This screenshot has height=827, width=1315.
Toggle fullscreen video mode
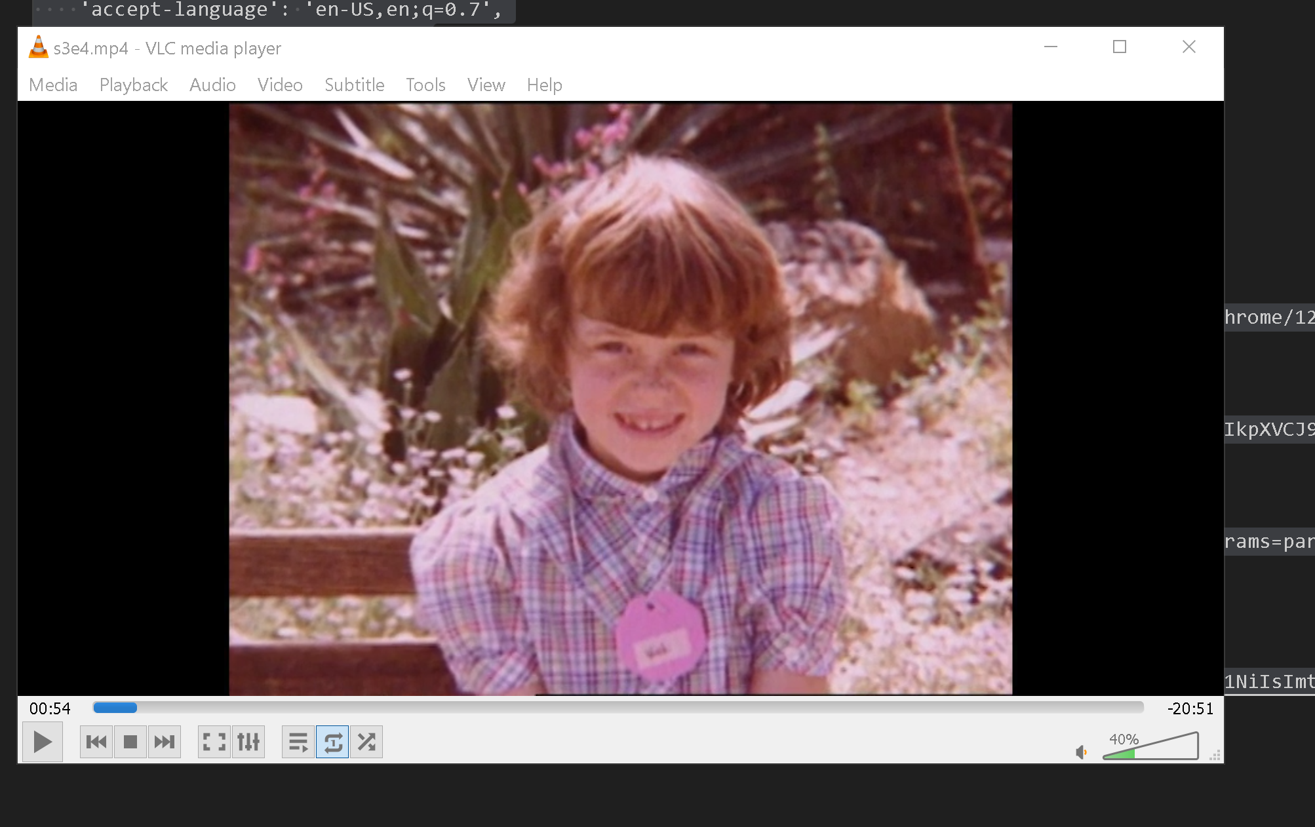214,742
